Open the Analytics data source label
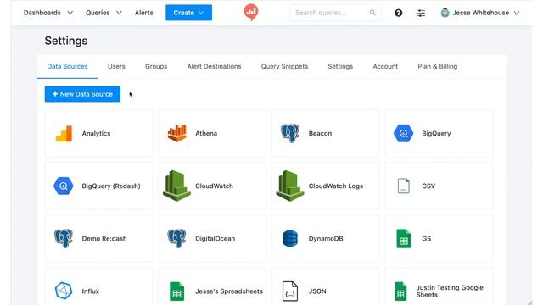543x305 pixels. coord(96,134)
